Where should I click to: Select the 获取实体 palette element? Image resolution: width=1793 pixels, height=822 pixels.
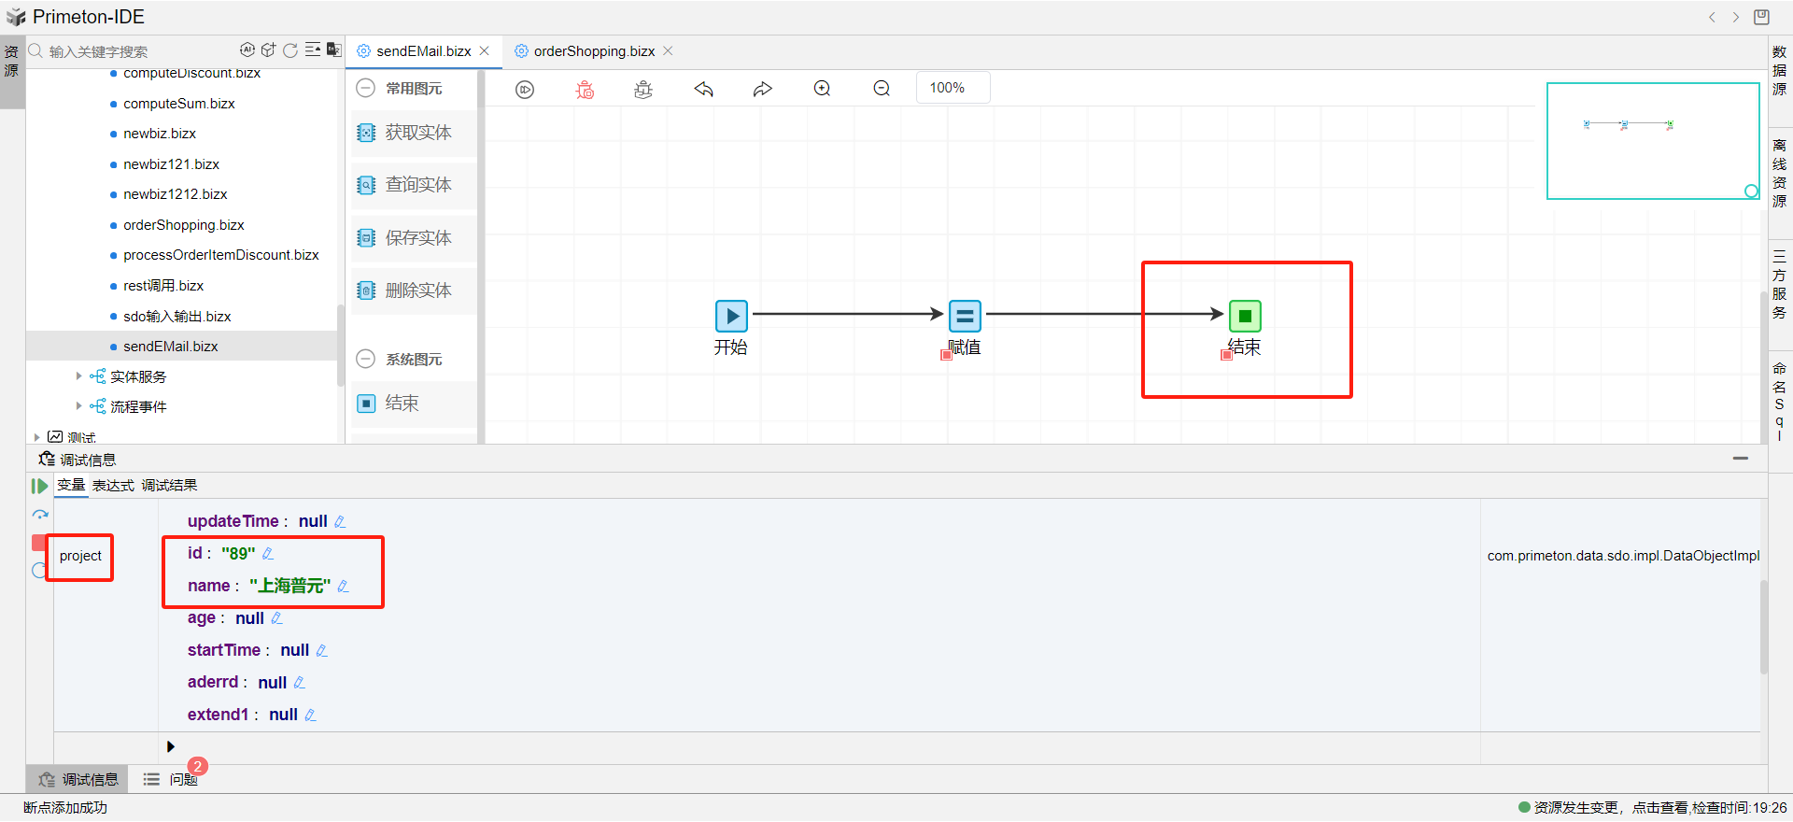click(x=416, y=133)
